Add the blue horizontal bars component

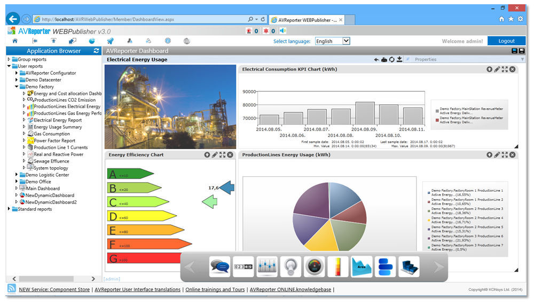pos(385,267)
